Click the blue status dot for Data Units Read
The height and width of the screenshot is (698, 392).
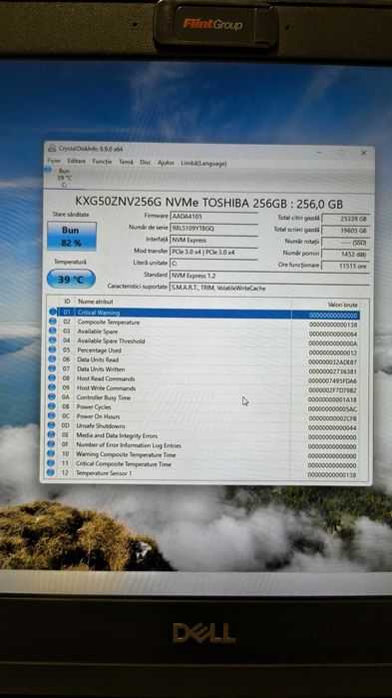click(53, 359)
